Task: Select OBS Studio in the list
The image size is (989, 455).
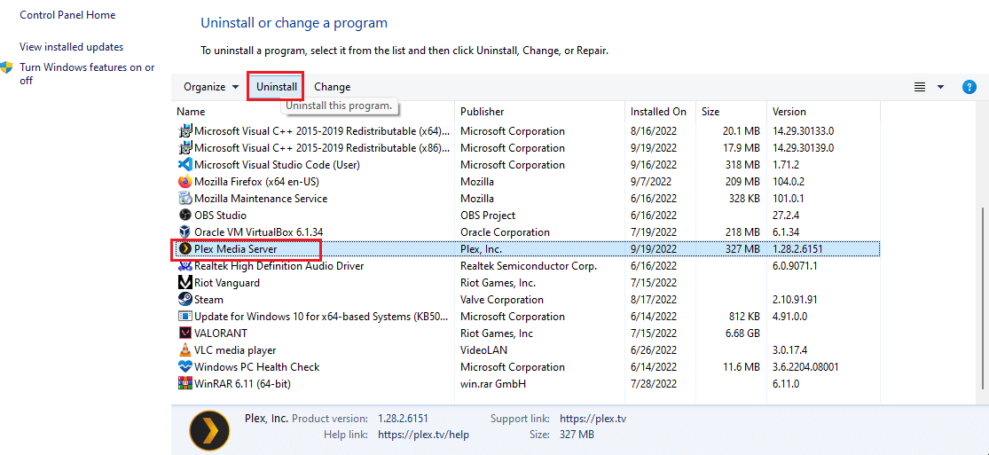Action: [220, 216]
